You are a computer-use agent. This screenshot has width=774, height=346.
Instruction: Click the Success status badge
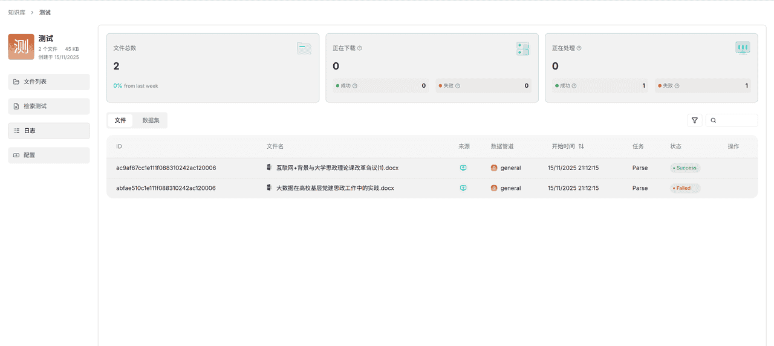(x=685, y=168)
